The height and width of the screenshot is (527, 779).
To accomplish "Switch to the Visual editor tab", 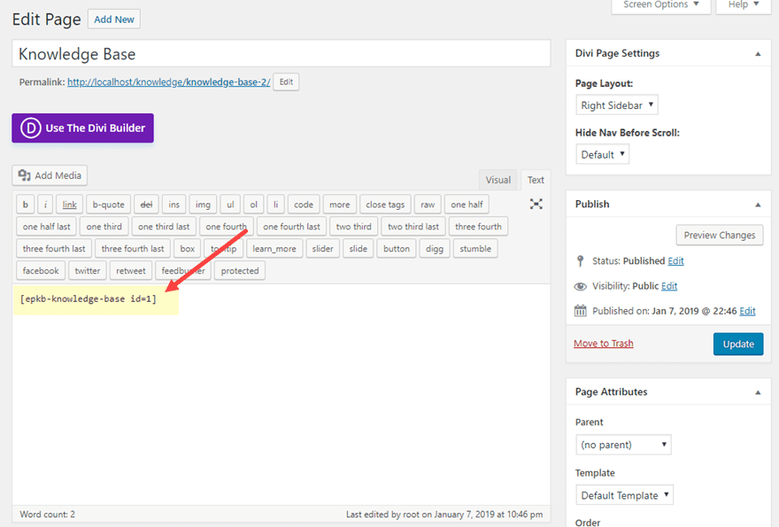I will click(497, 179).
